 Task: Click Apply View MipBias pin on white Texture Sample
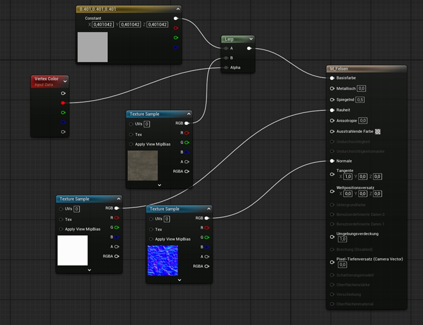tap(61, 229)
